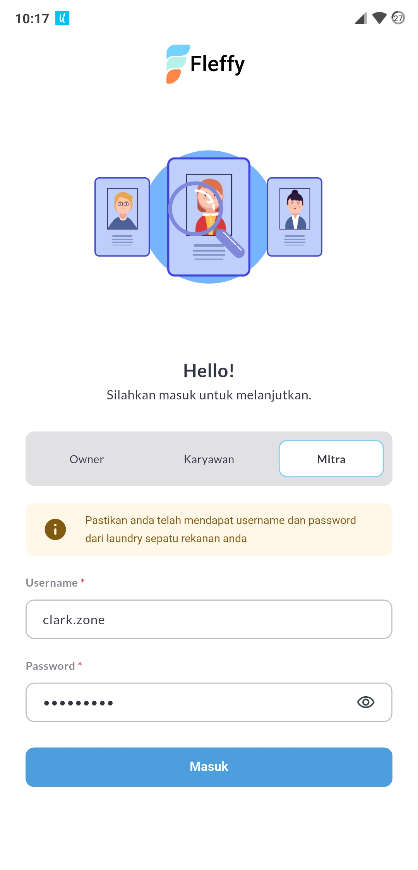Tap the 10:17 clock in status bar
418x870 pixels.
tap(33, 17)
